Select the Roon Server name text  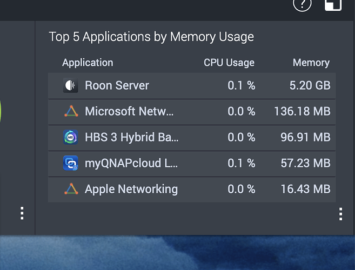click(117, 85)
